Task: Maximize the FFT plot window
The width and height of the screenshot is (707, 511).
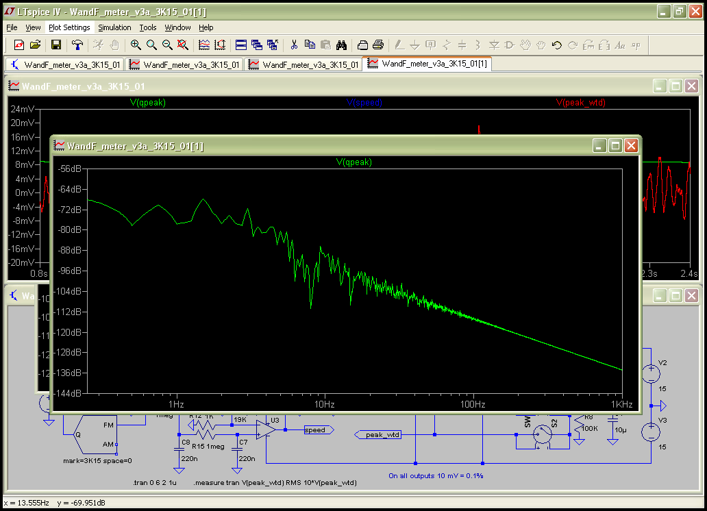Action: point(615,145)
